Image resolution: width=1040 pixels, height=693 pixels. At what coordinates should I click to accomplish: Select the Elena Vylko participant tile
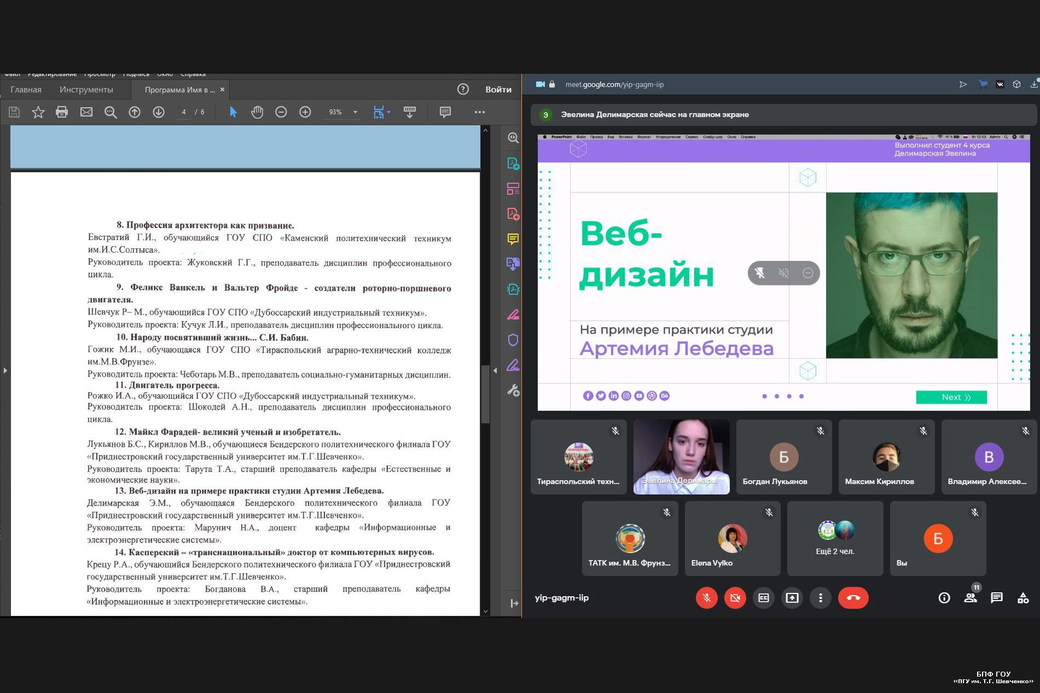point(733,538)
